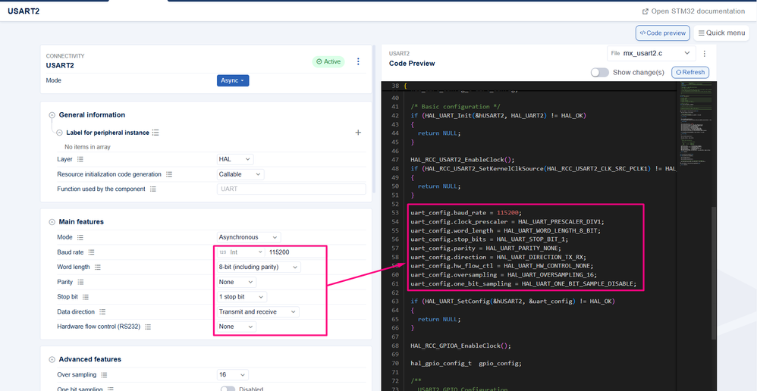Click the left panel vertical scrollbar
The image size is (757, 391).
pos(375,120)
